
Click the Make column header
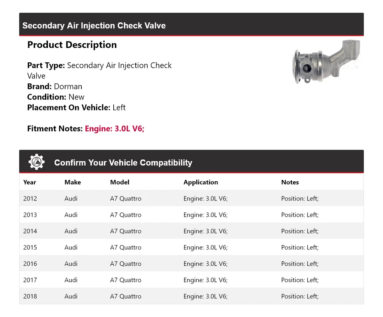click(x=73, y=182)
